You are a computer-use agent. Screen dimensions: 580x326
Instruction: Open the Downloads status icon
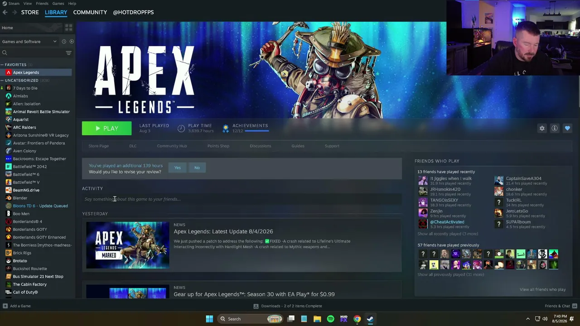click(256, 306)
